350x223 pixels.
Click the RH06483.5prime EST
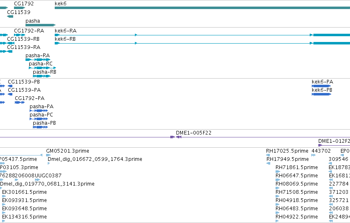point(278,213)
